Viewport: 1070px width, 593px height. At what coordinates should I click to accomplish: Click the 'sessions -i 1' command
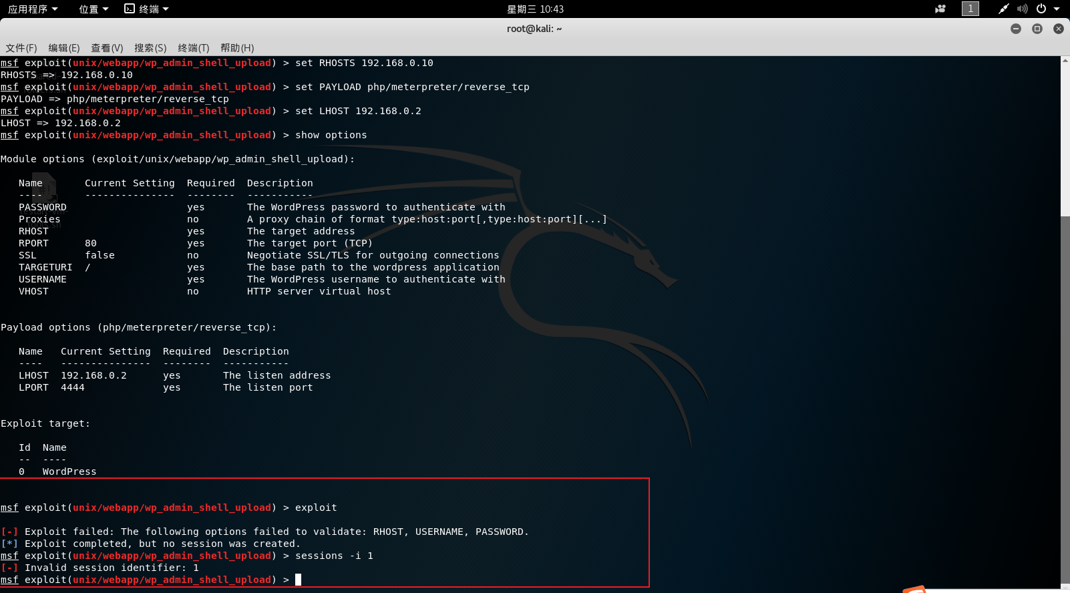pos(334,556)
